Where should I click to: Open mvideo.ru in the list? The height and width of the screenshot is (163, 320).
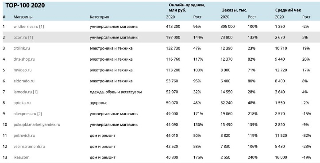coord(23,70)
